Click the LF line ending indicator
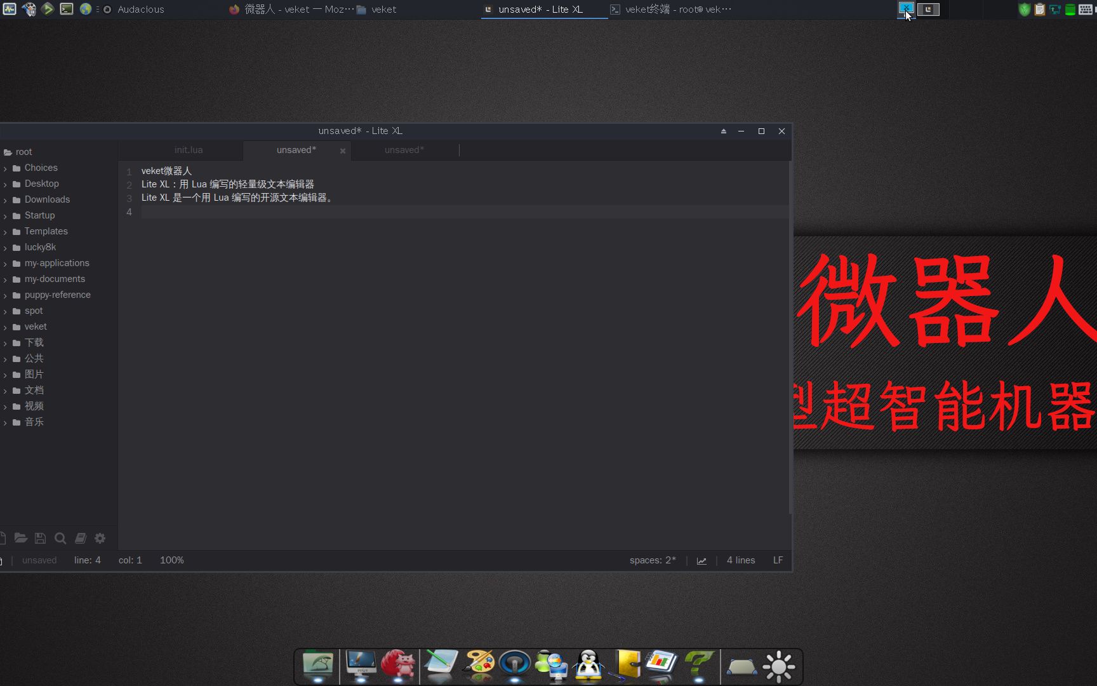Image resolution: width=1097 pixels, height=686 pixels. (778, 560)
